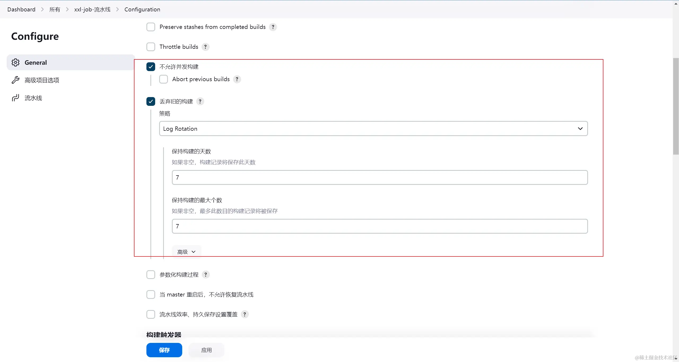Screen dimensions: 679x362
Task: Check 当 master 重启后，不允许恢复流水线 option
Action: (151, 295)
